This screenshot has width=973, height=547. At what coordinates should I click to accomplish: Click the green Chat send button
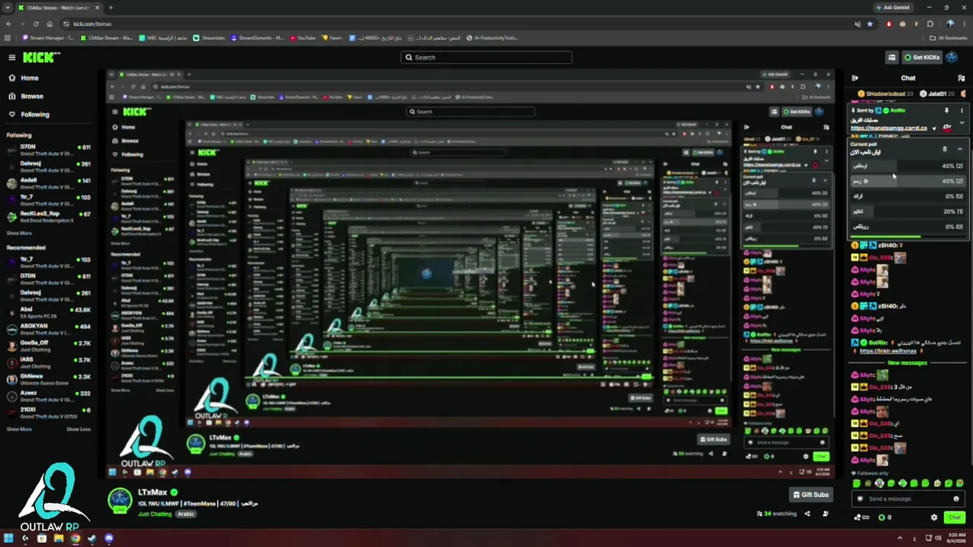click(955, 517)
